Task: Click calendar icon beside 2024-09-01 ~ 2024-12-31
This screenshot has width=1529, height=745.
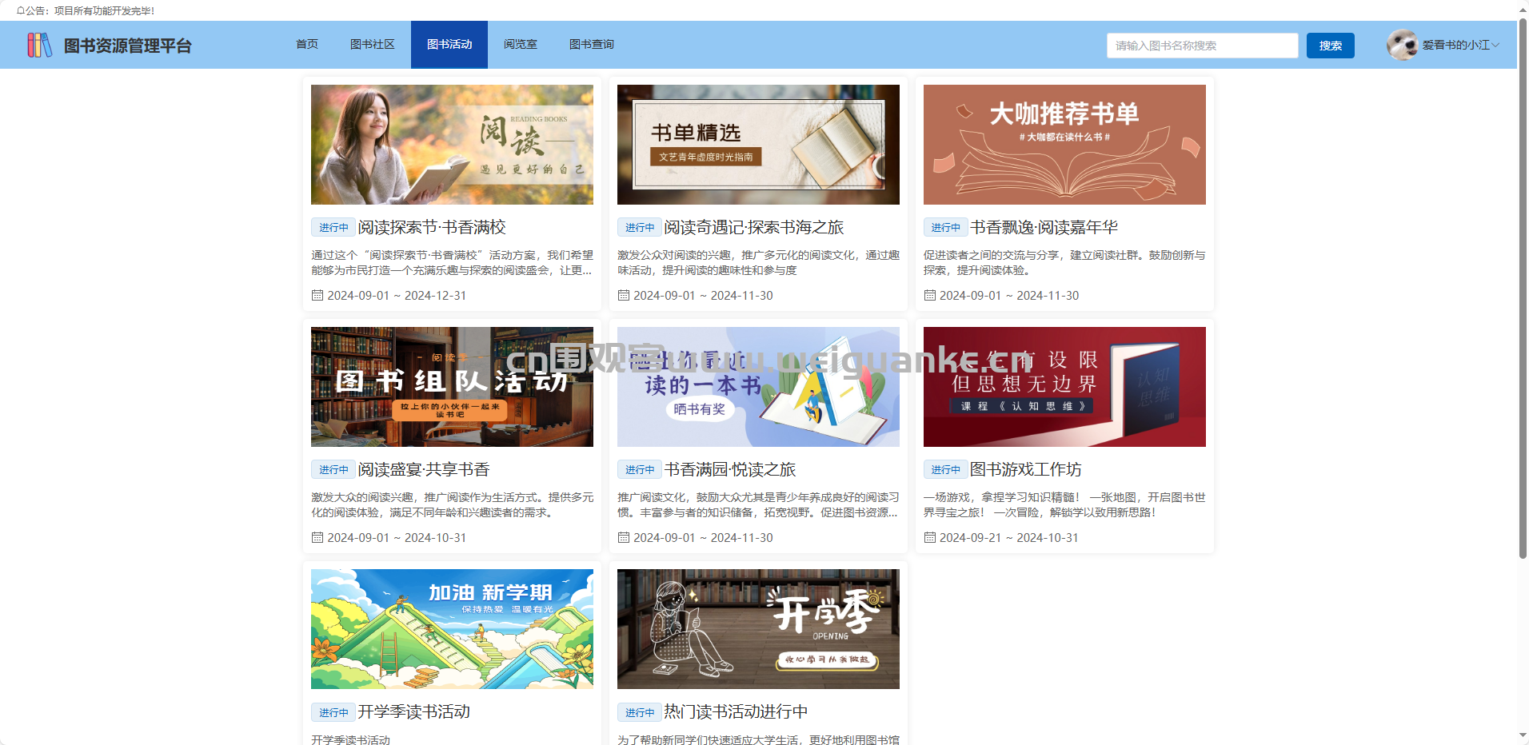Action: point(317,295)
